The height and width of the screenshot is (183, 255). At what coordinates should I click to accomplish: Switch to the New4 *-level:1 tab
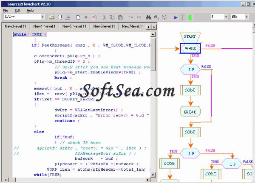click(x=44, y=26)
